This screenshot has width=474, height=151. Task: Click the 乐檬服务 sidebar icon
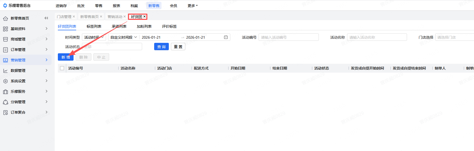click(x=5, y=91)
